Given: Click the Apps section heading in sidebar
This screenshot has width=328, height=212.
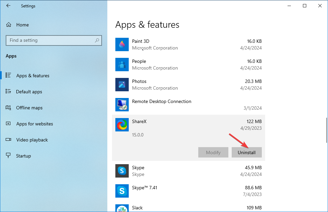Looking at the screenshot, I should (11, 56).
